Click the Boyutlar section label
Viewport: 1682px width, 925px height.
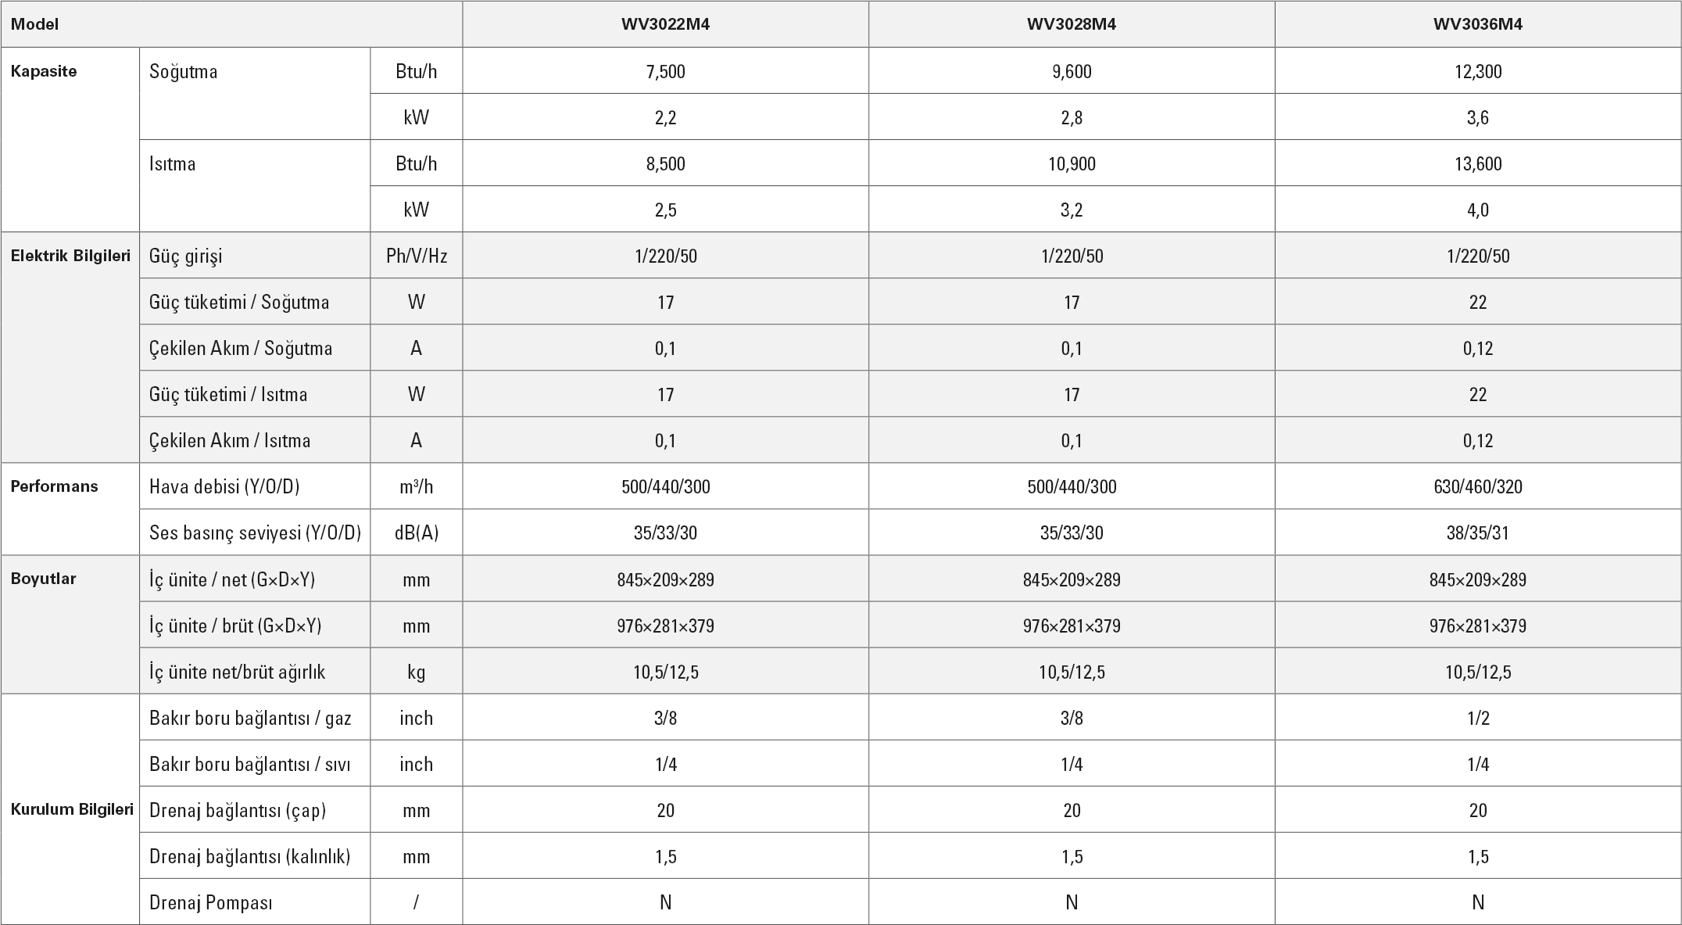click(43, 579)
